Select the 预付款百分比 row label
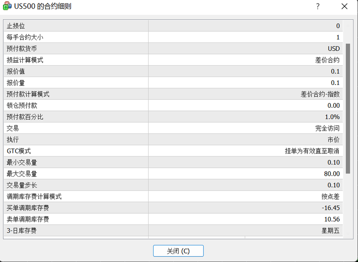 (25, 117)
